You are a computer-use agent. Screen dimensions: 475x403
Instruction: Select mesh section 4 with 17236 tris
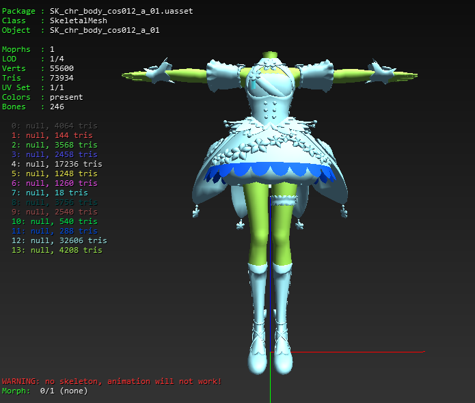point(57,164)
